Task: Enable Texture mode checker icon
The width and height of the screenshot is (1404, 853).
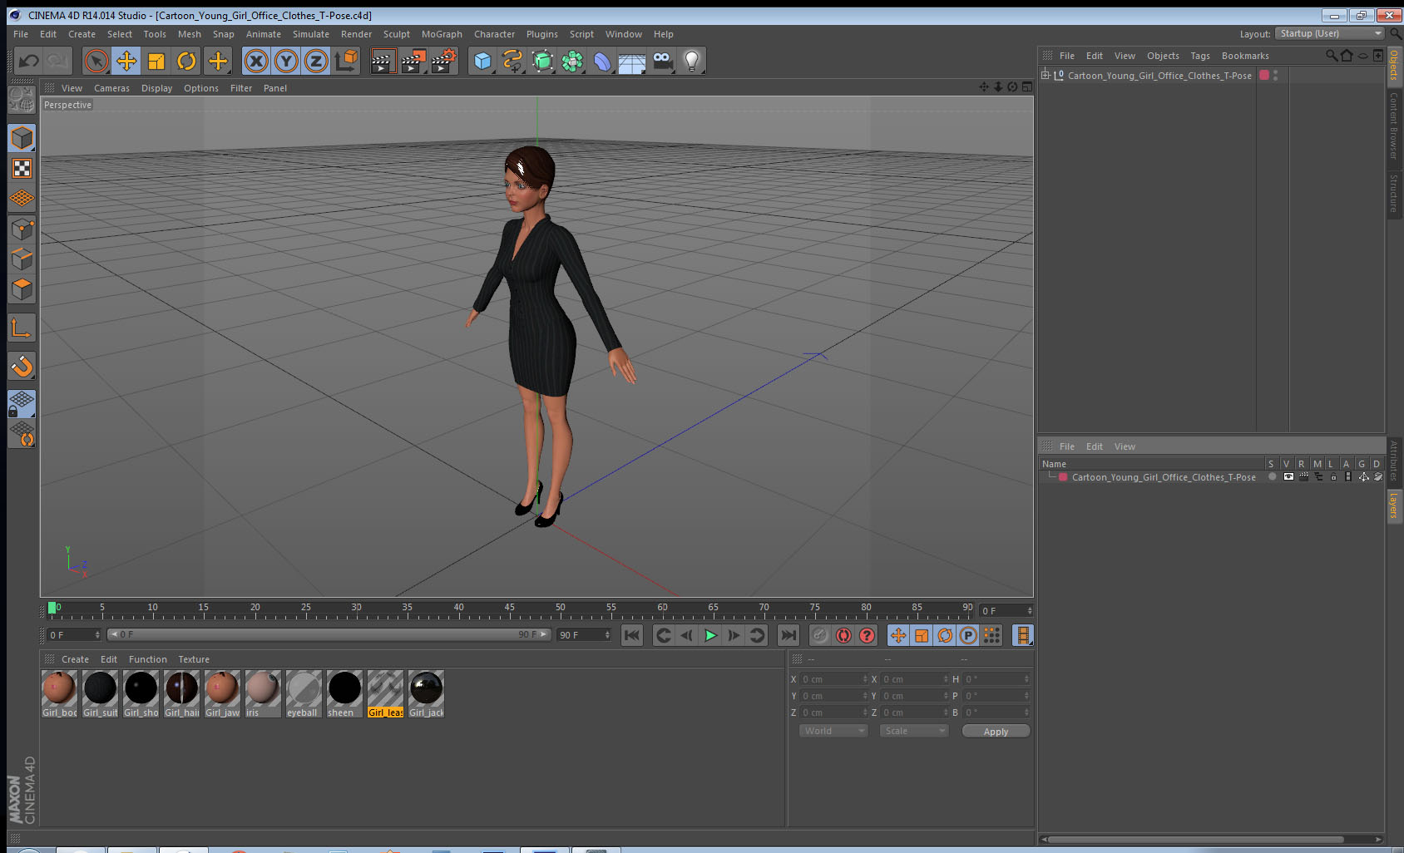Action: click(22, 169)
